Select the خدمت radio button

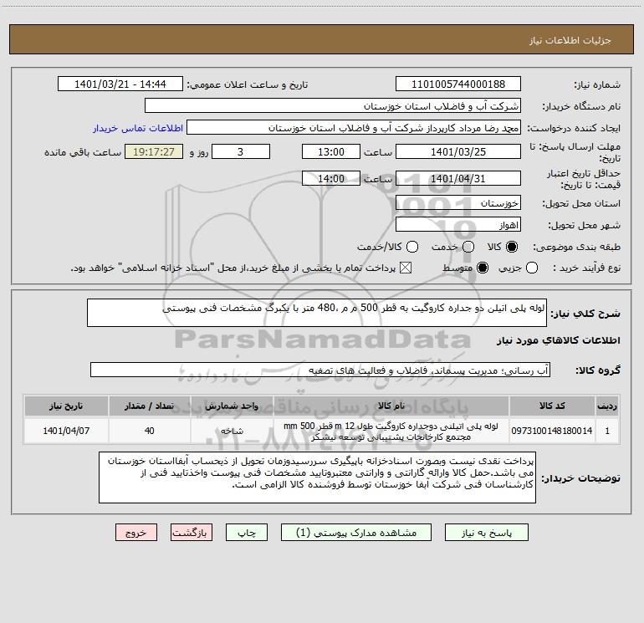tap(468, 247)
